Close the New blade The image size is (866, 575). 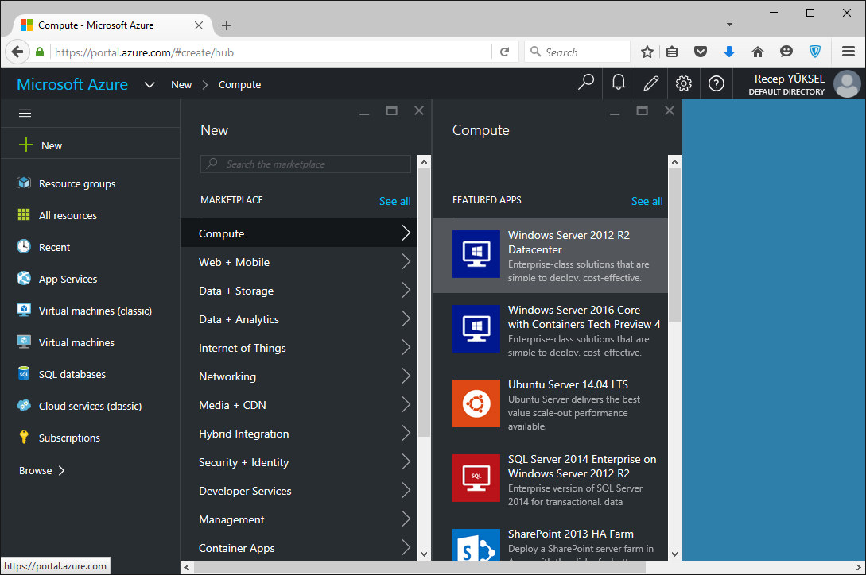pyautogui.click(x=419, y=110)
